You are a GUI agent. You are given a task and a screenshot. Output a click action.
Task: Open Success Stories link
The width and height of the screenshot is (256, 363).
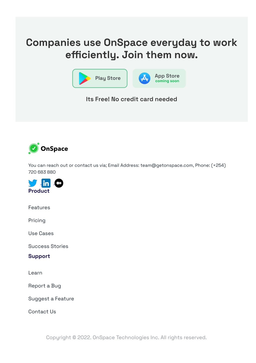click(48, 247)
